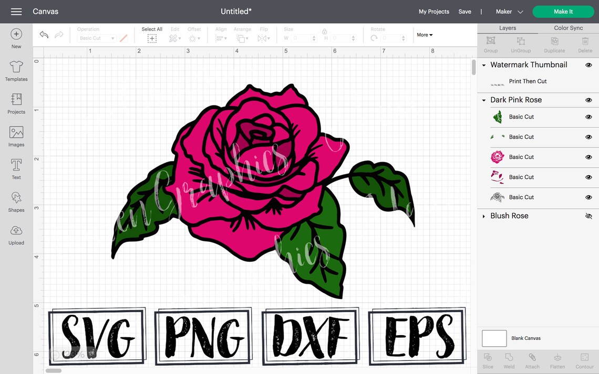This screenshot has width=599, height=374.
Task: Click the Blank Canvas color swatch
Action: (494, 338)
